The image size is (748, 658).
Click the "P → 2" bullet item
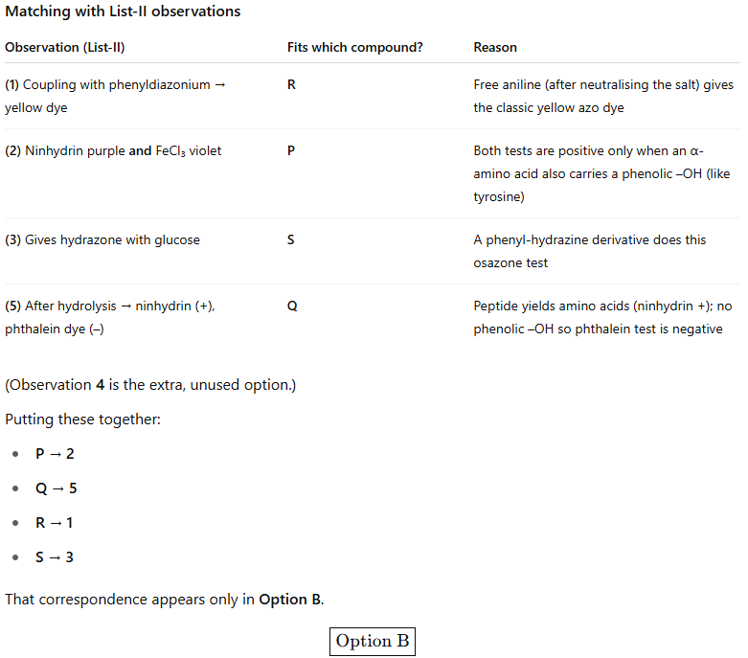click(x=55, y=454)
